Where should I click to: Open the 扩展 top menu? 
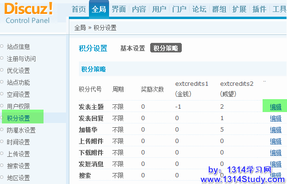pos(240,9)
